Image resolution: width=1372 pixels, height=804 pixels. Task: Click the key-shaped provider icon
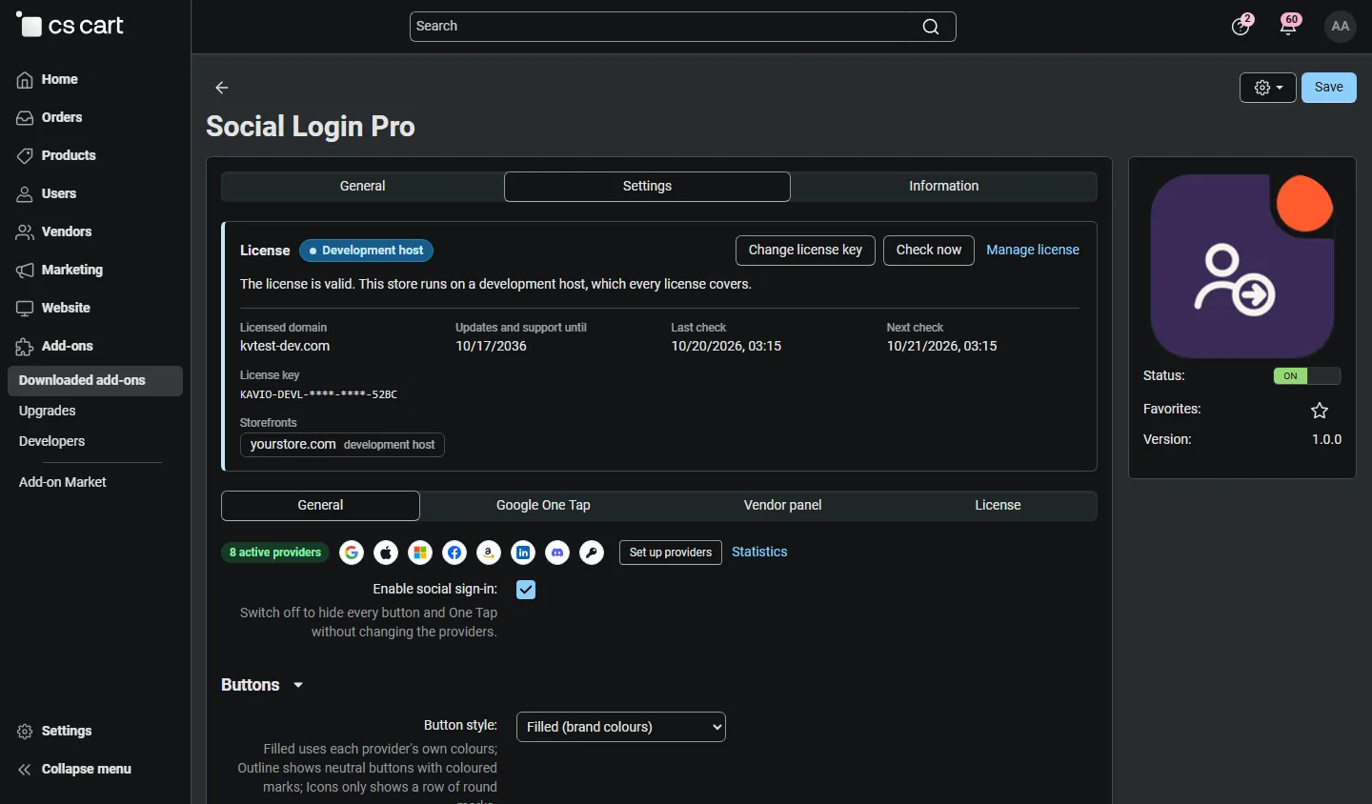click(x=592, y=553)
